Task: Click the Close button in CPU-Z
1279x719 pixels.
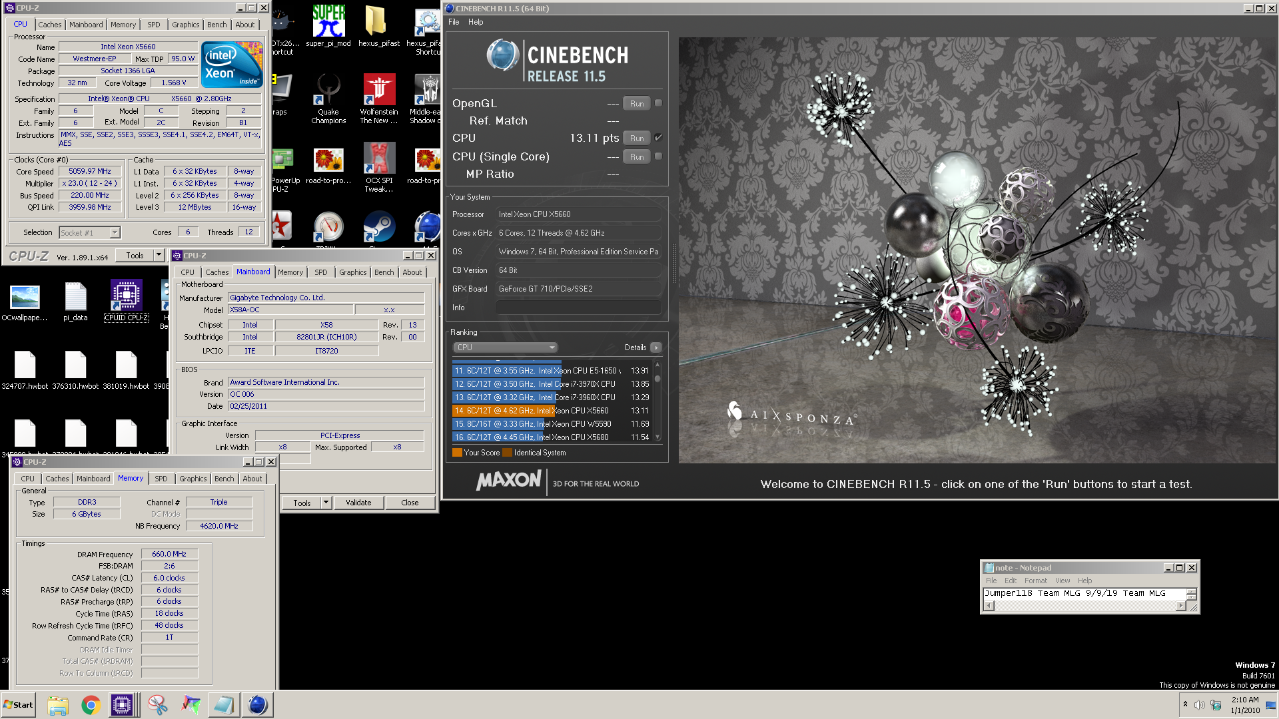Action: click(x=410, y=503)
